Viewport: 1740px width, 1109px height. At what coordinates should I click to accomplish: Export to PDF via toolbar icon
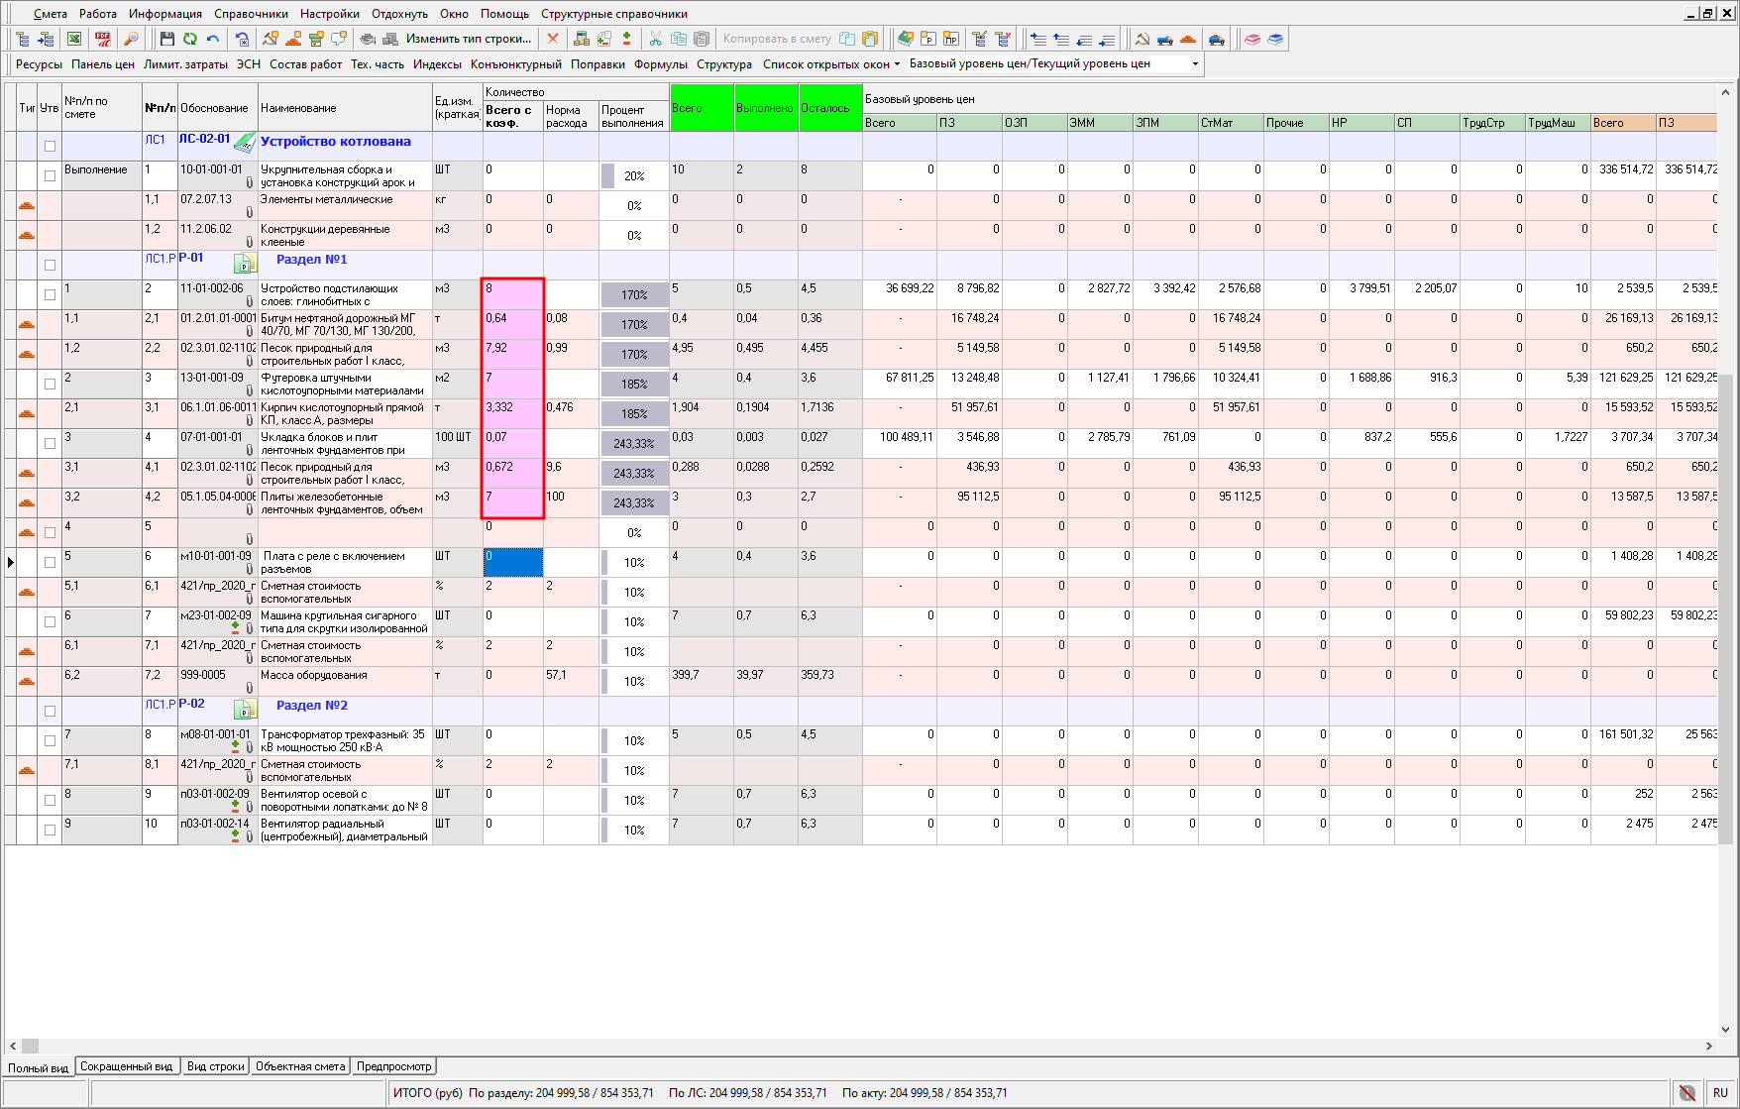102,39
